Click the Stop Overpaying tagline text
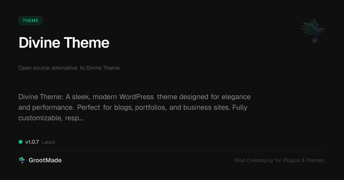This screenshot has height=180, width=344. [x=279, y=160]
